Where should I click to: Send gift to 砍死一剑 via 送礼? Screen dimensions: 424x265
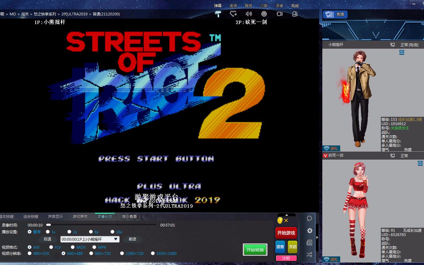[x=331, y=259]
